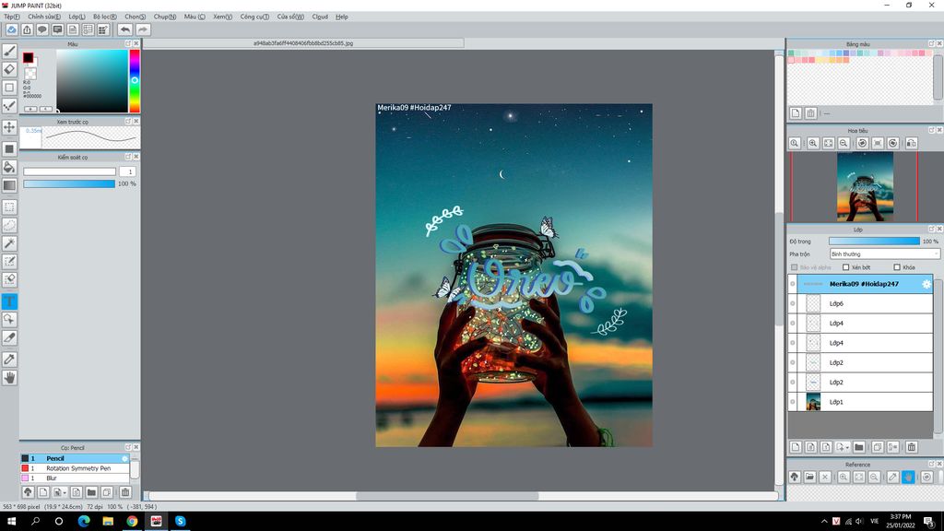944x531 pixels.
Task: Open the Cửa sổ menu
Action: pyautogui.click(x=290, y=17)
